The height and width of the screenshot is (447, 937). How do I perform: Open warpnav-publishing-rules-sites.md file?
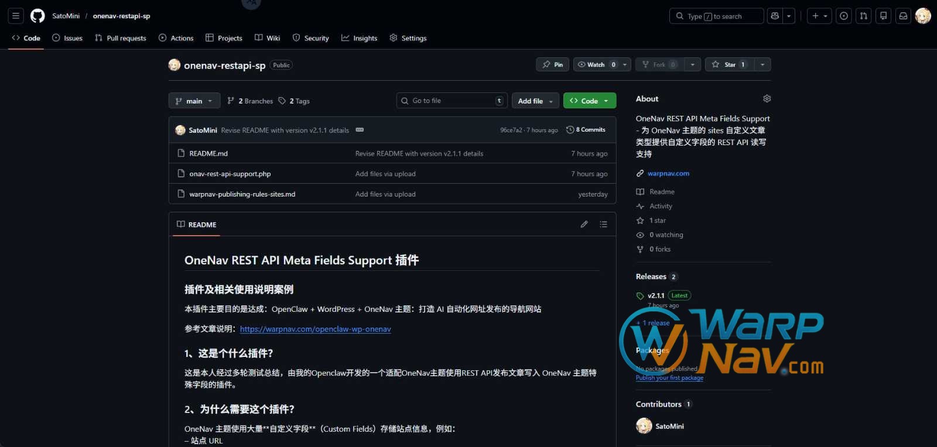pyautogui.click(x=242, y=194)
